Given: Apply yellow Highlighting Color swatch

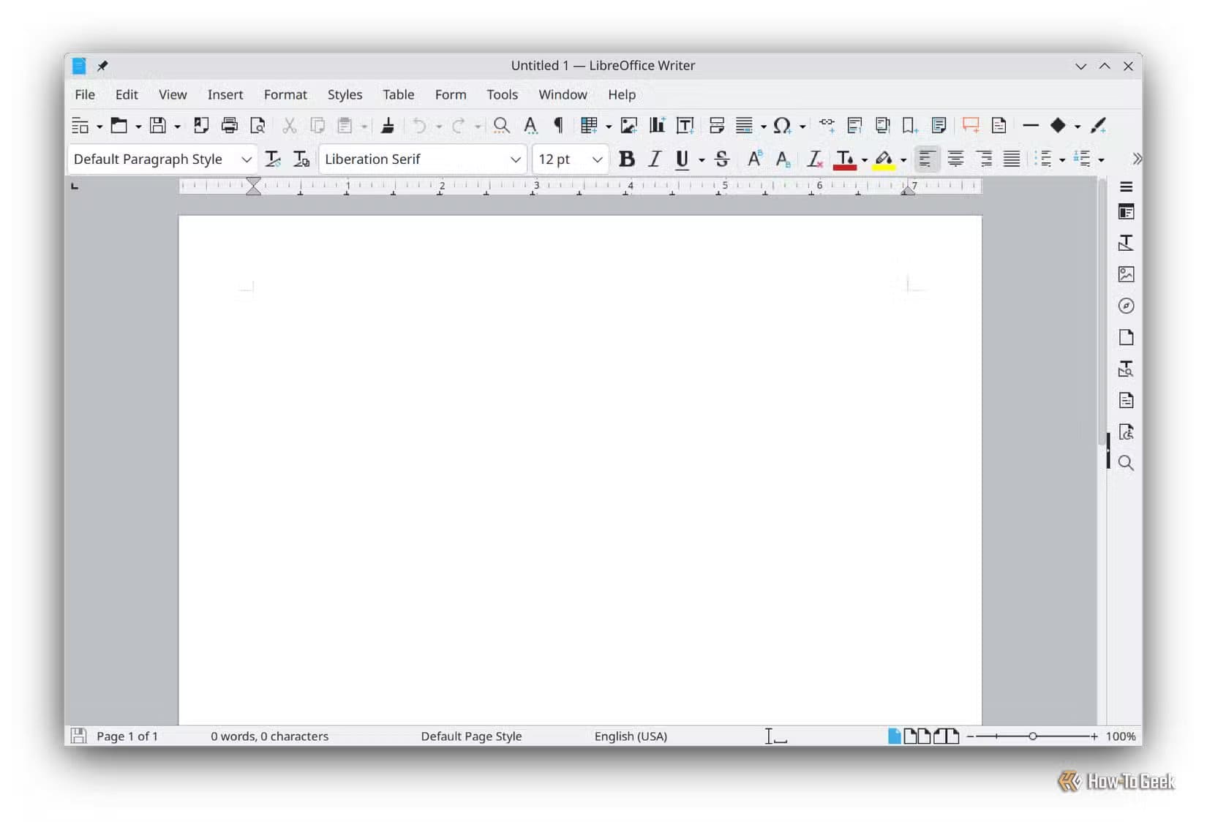Looking at the screenshot, I should (884, 159).
